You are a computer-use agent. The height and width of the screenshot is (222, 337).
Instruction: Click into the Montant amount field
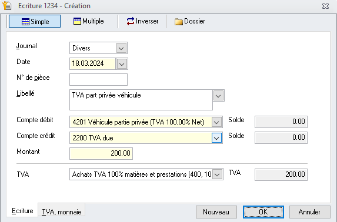[x=101, y=153]
